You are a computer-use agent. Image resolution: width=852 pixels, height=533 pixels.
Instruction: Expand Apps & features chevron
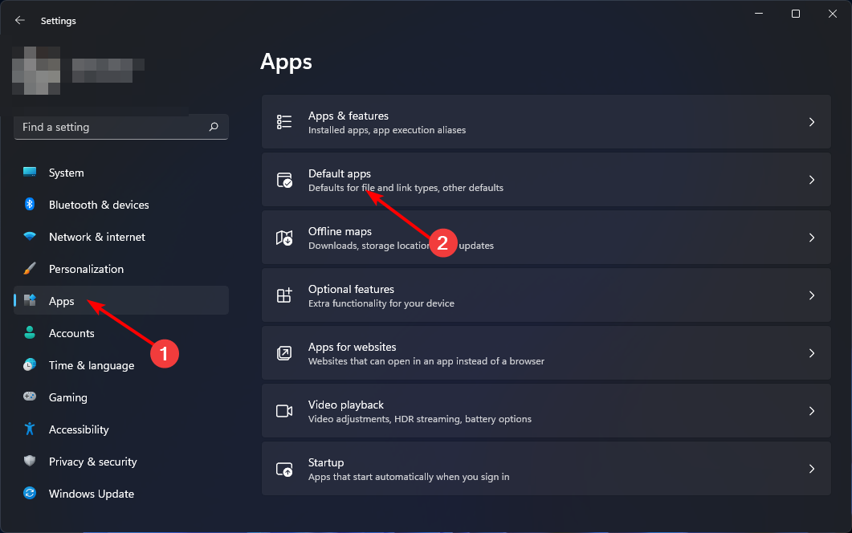(x=812, y=122)
